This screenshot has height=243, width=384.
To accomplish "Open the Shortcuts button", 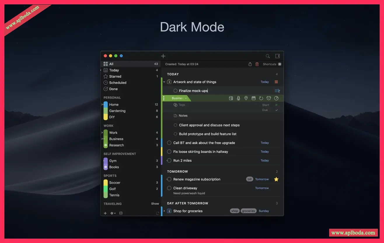I will click(272, 64).
